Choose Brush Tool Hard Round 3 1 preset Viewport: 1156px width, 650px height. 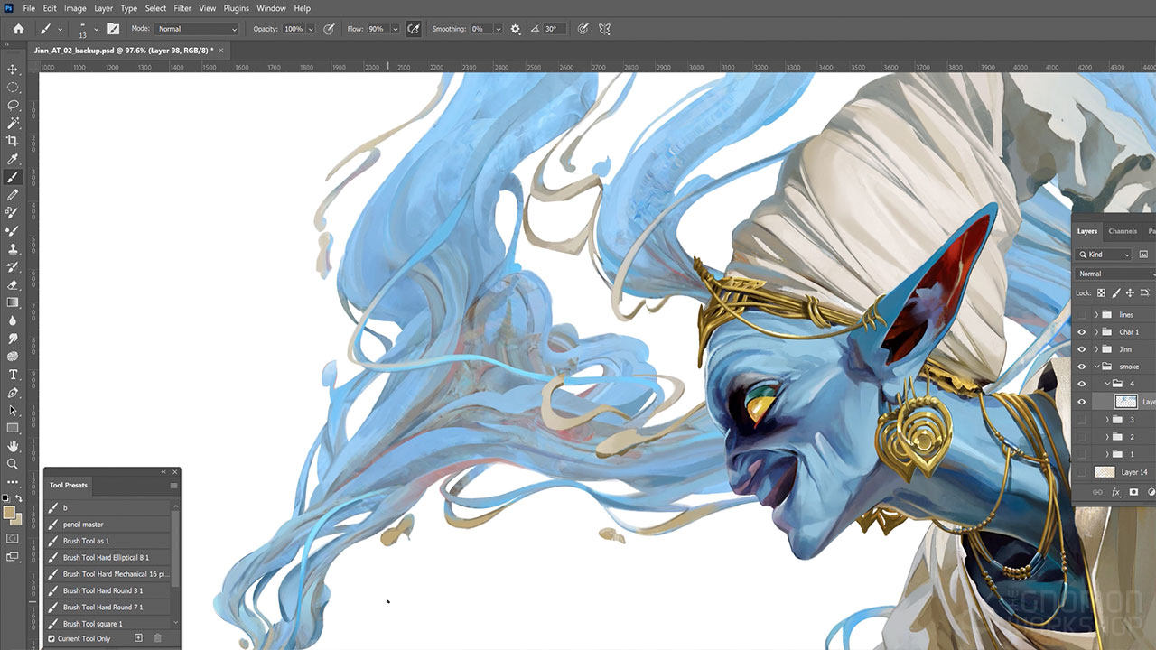click(108, 590)
